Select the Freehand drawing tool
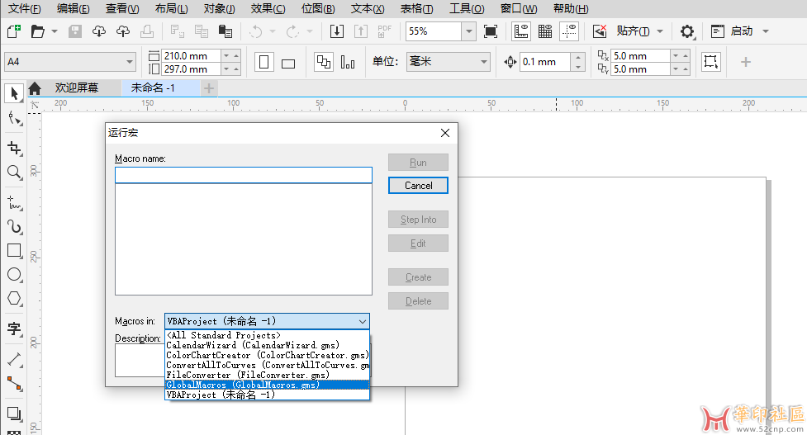The width and height of the screenshot is (807, 435). (14, 202)
